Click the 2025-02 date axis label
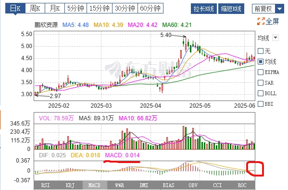Viewport: 288px width, 190px height. pyautogui.click(x=59, y=106)
